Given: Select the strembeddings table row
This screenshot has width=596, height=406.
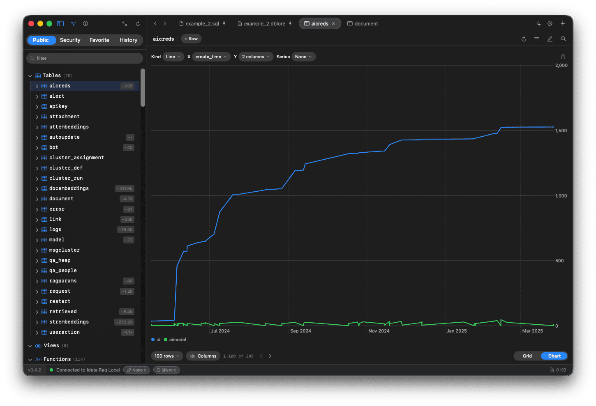Looking at the screenshot, I should pos(84,322).
